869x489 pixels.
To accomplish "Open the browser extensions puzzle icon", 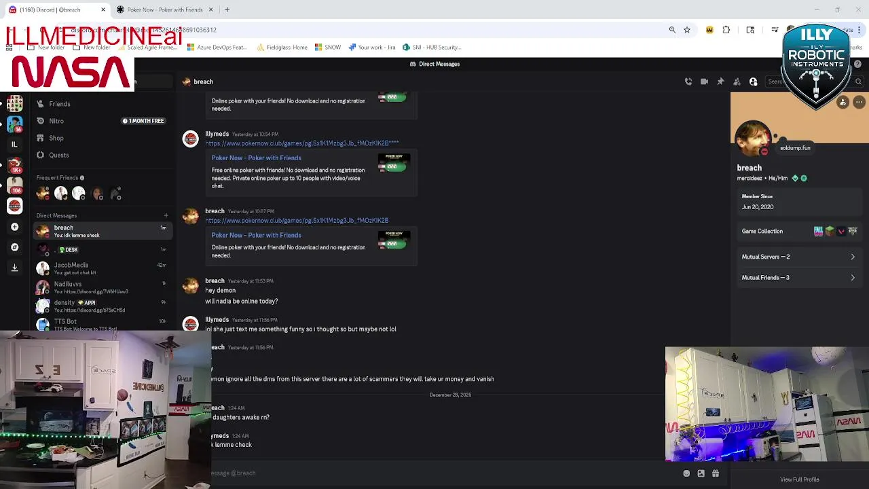I will (726, 30).
